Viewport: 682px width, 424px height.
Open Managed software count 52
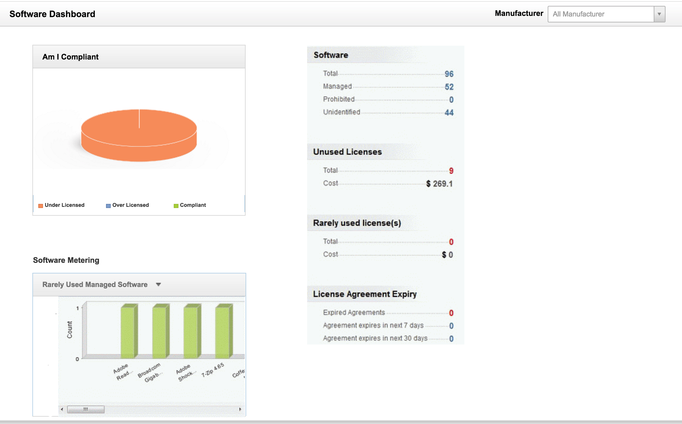point(449,87)
